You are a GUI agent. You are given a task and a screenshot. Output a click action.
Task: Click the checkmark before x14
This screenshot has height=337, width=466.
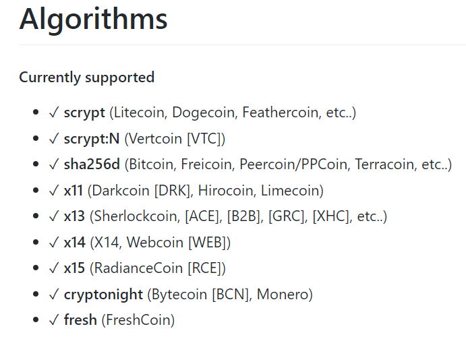(54, 243)
